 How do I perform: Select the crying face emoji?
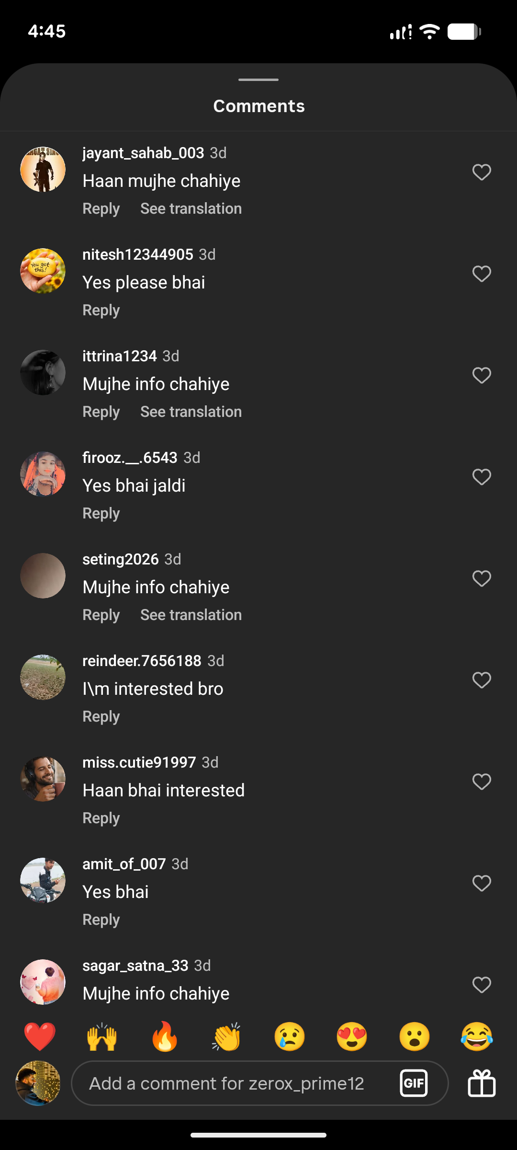click(x=290, y=1036)
